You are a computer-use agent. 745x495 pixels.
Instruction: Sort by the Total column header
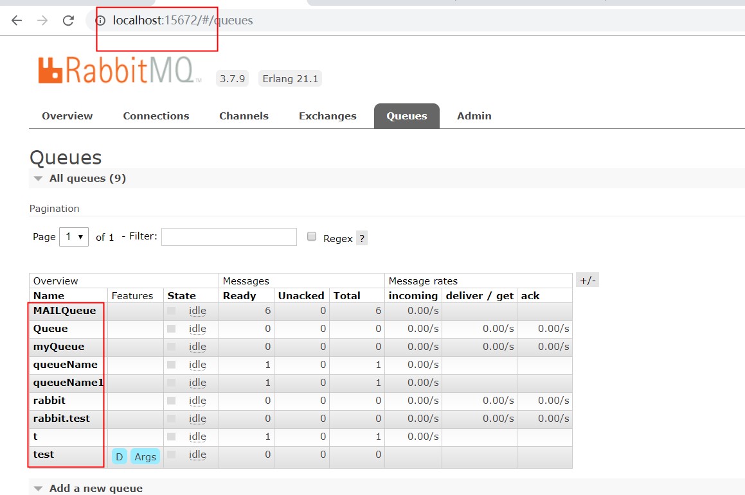(347, 296)
